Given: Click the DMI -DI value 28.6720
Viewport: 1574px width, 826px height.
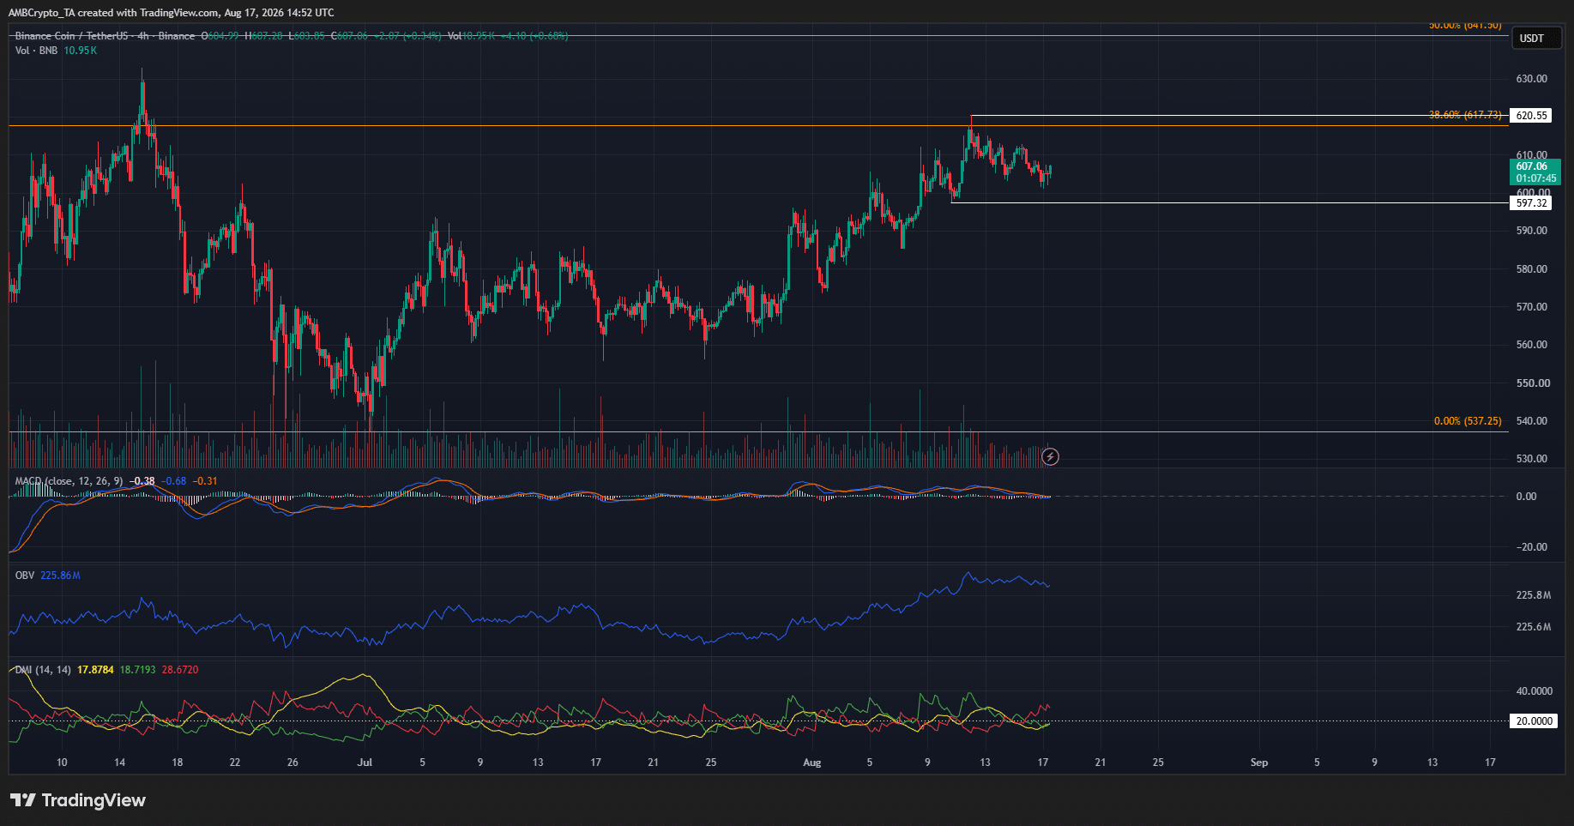Looking at the screenshot, I should [x=180, y=670].
